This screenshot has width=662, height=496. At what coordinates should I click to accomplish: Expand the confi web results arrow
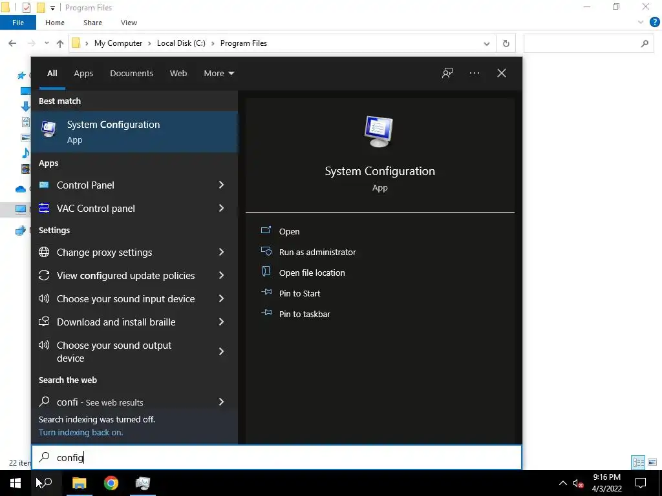pyautogui.click(x=221, y=402)
